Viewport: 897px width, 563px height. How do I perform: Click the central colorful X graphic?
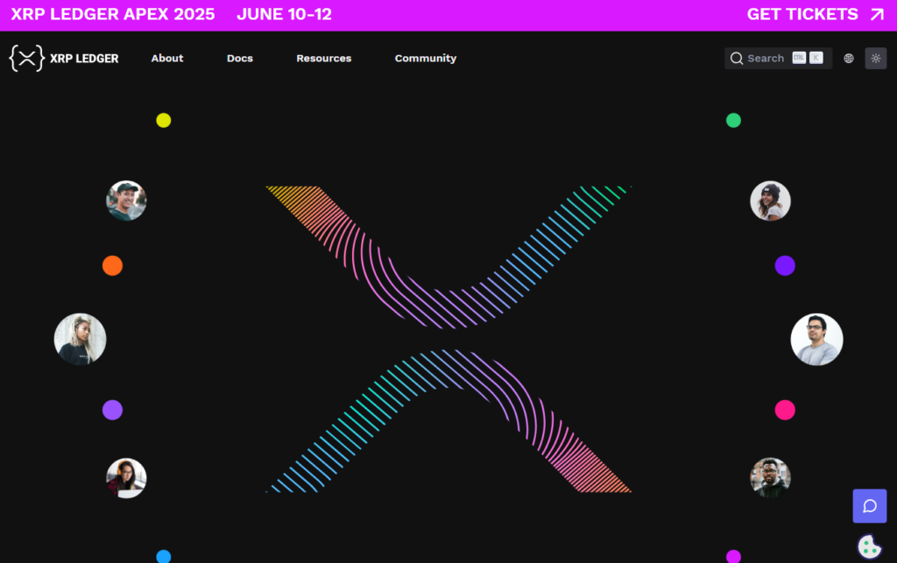[448, 339]
